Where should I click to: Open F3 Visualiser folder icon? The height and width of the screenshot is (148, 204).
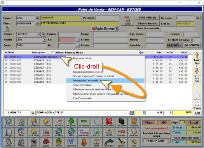click(x=46, y=122)
